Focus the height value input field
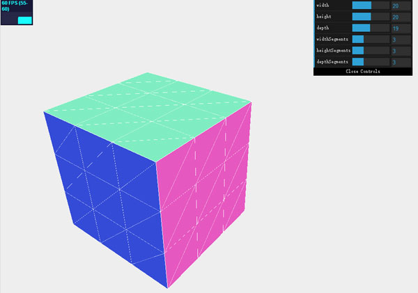The width and height of the screenshot is (418, 293). [x=401, y=17]
